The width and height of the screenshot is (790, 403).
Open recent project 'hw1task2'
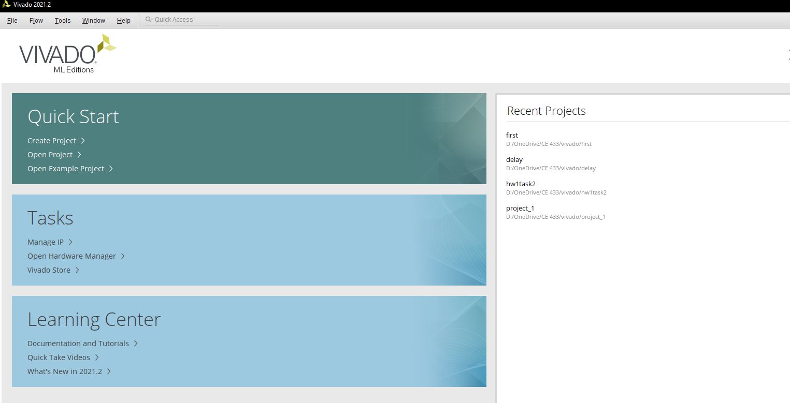521,184
